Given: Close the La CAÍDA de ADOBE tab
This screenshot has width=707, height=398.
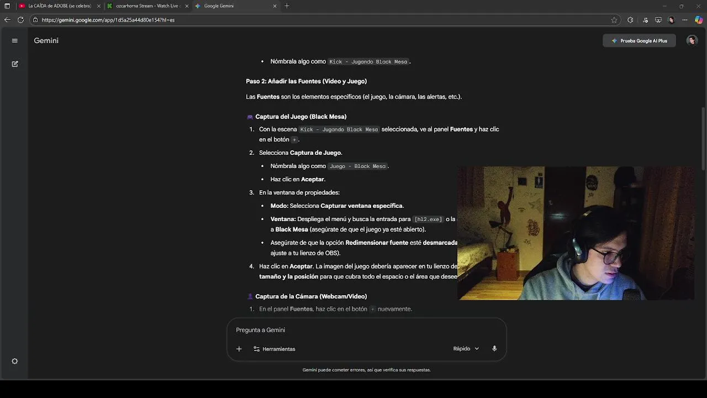Looking at the screenshot, I should [x=99, y=6].
